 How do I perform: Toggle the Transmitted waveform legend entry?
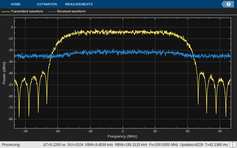coord(22,11)
